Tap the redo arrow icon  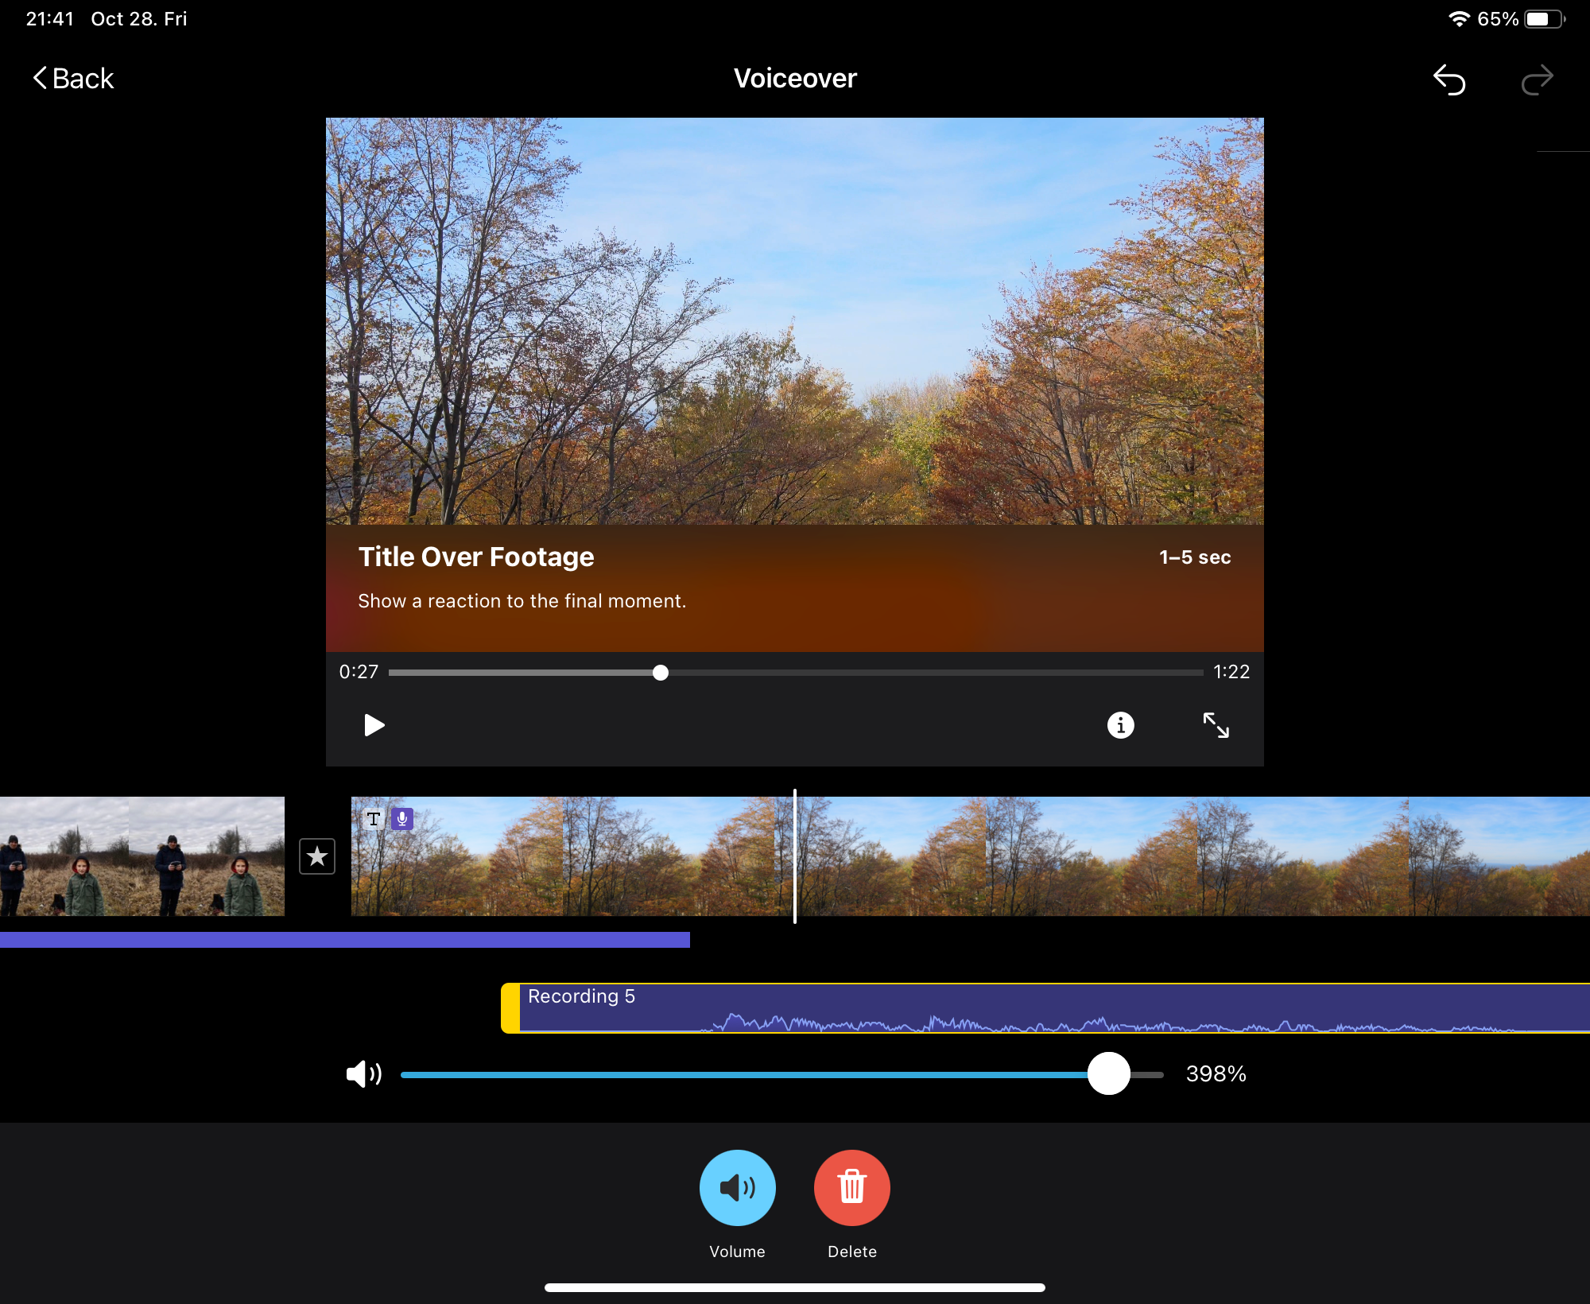[x=1537, y=80]
